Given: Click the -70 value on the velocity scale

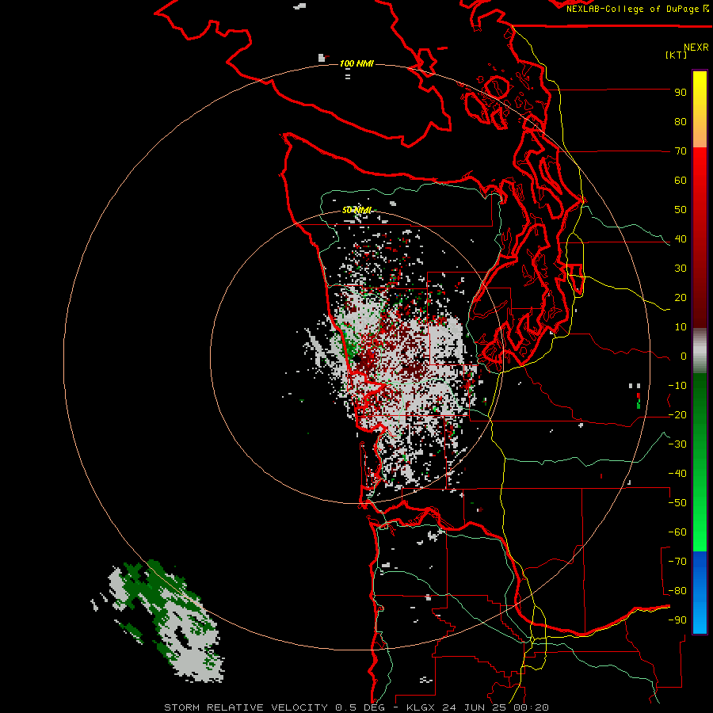Looking at the screenshot, I should tap(677, 562).
